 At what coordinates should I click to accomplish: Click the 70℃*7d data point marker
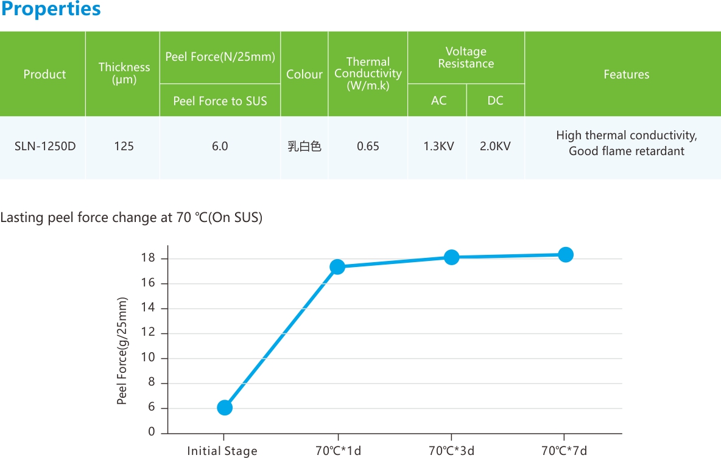coord(565,255)
